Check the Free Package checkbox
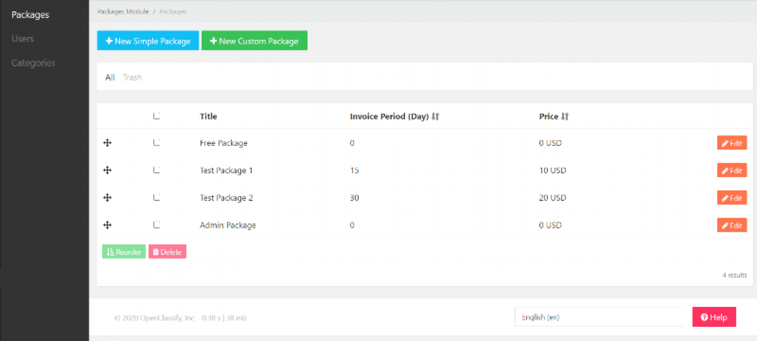Image resolution: width=757 pixels, height=341 pixels. click(x=157, y=143)
